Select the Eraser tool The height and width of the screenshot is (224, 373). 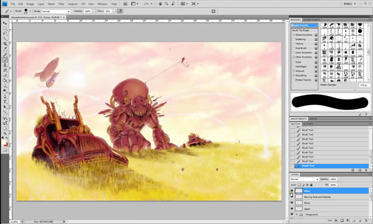pyautogui.click(x=4, y=76)
